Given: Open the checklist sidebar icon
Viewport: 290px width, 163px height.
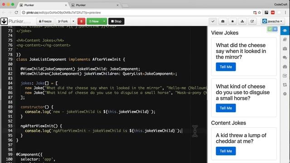Looking at the screenshot, I should 285,76.
